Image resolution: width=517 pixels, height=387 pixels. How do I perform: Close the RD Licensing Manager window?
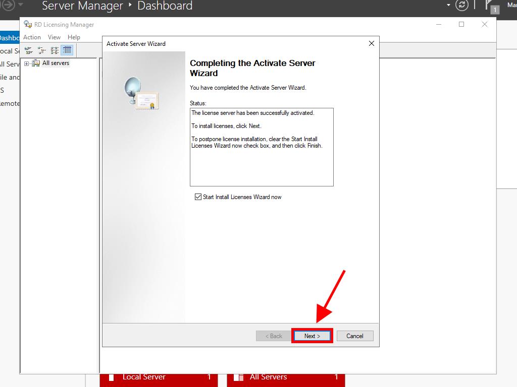coord(485,24)
